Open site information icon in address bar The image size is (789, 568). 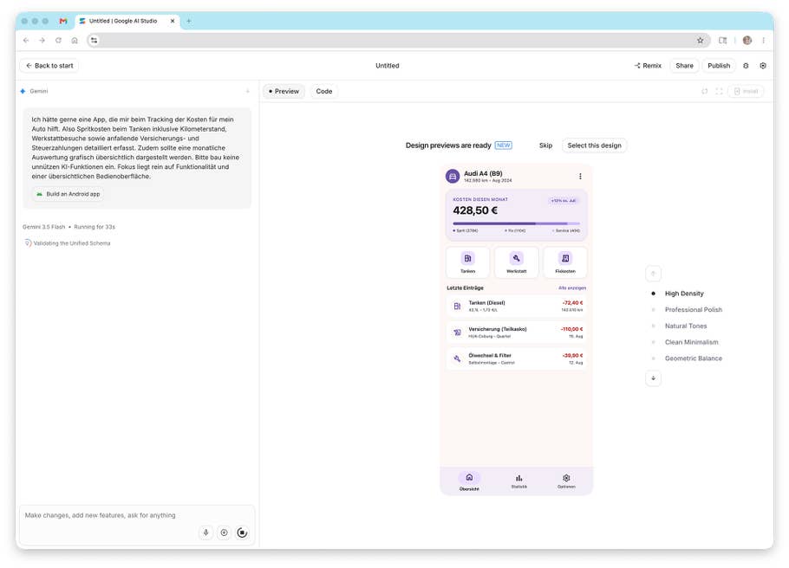click(95, 40)
